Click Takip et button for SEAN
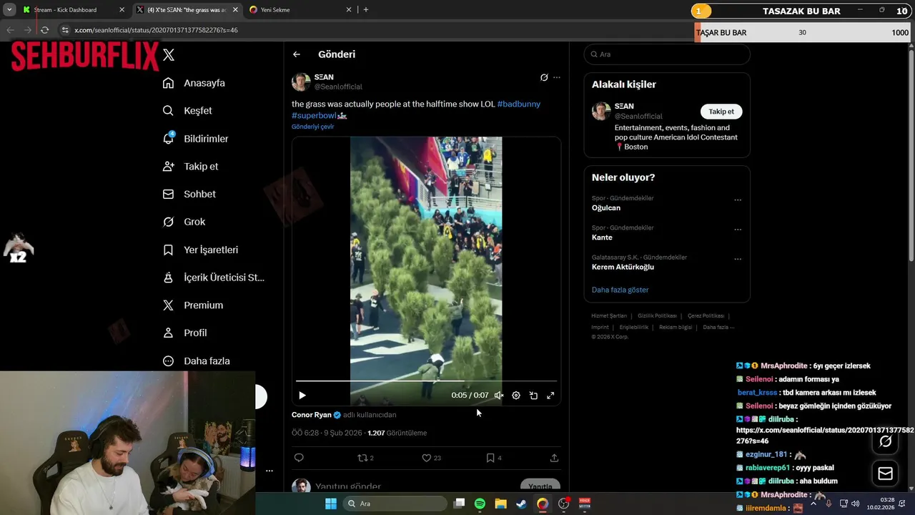 pos(721,112)
